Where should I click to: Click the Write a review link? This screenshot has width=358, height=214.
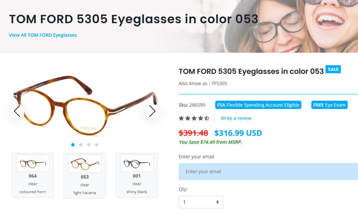(x=236, y=118)
